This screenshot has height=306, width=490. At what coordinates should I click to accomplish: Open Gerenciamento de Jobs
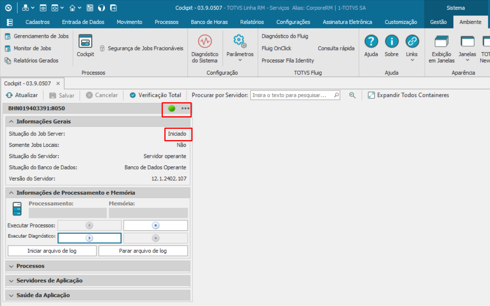pyautogui.click(x=36, y=36)
